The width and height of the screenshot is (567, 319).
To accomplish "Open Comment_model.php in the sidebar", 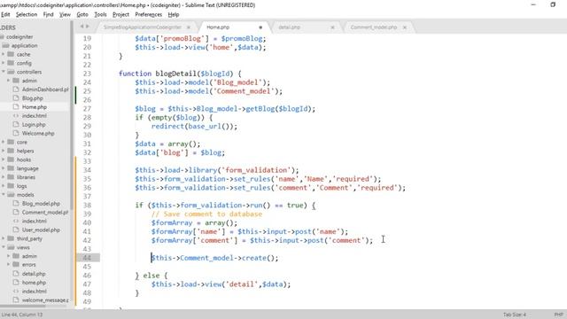I will pos(45,213).
